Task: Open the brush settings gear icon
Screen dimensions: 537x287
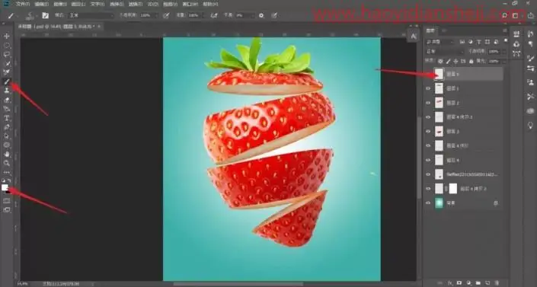Action: point(261,15)
